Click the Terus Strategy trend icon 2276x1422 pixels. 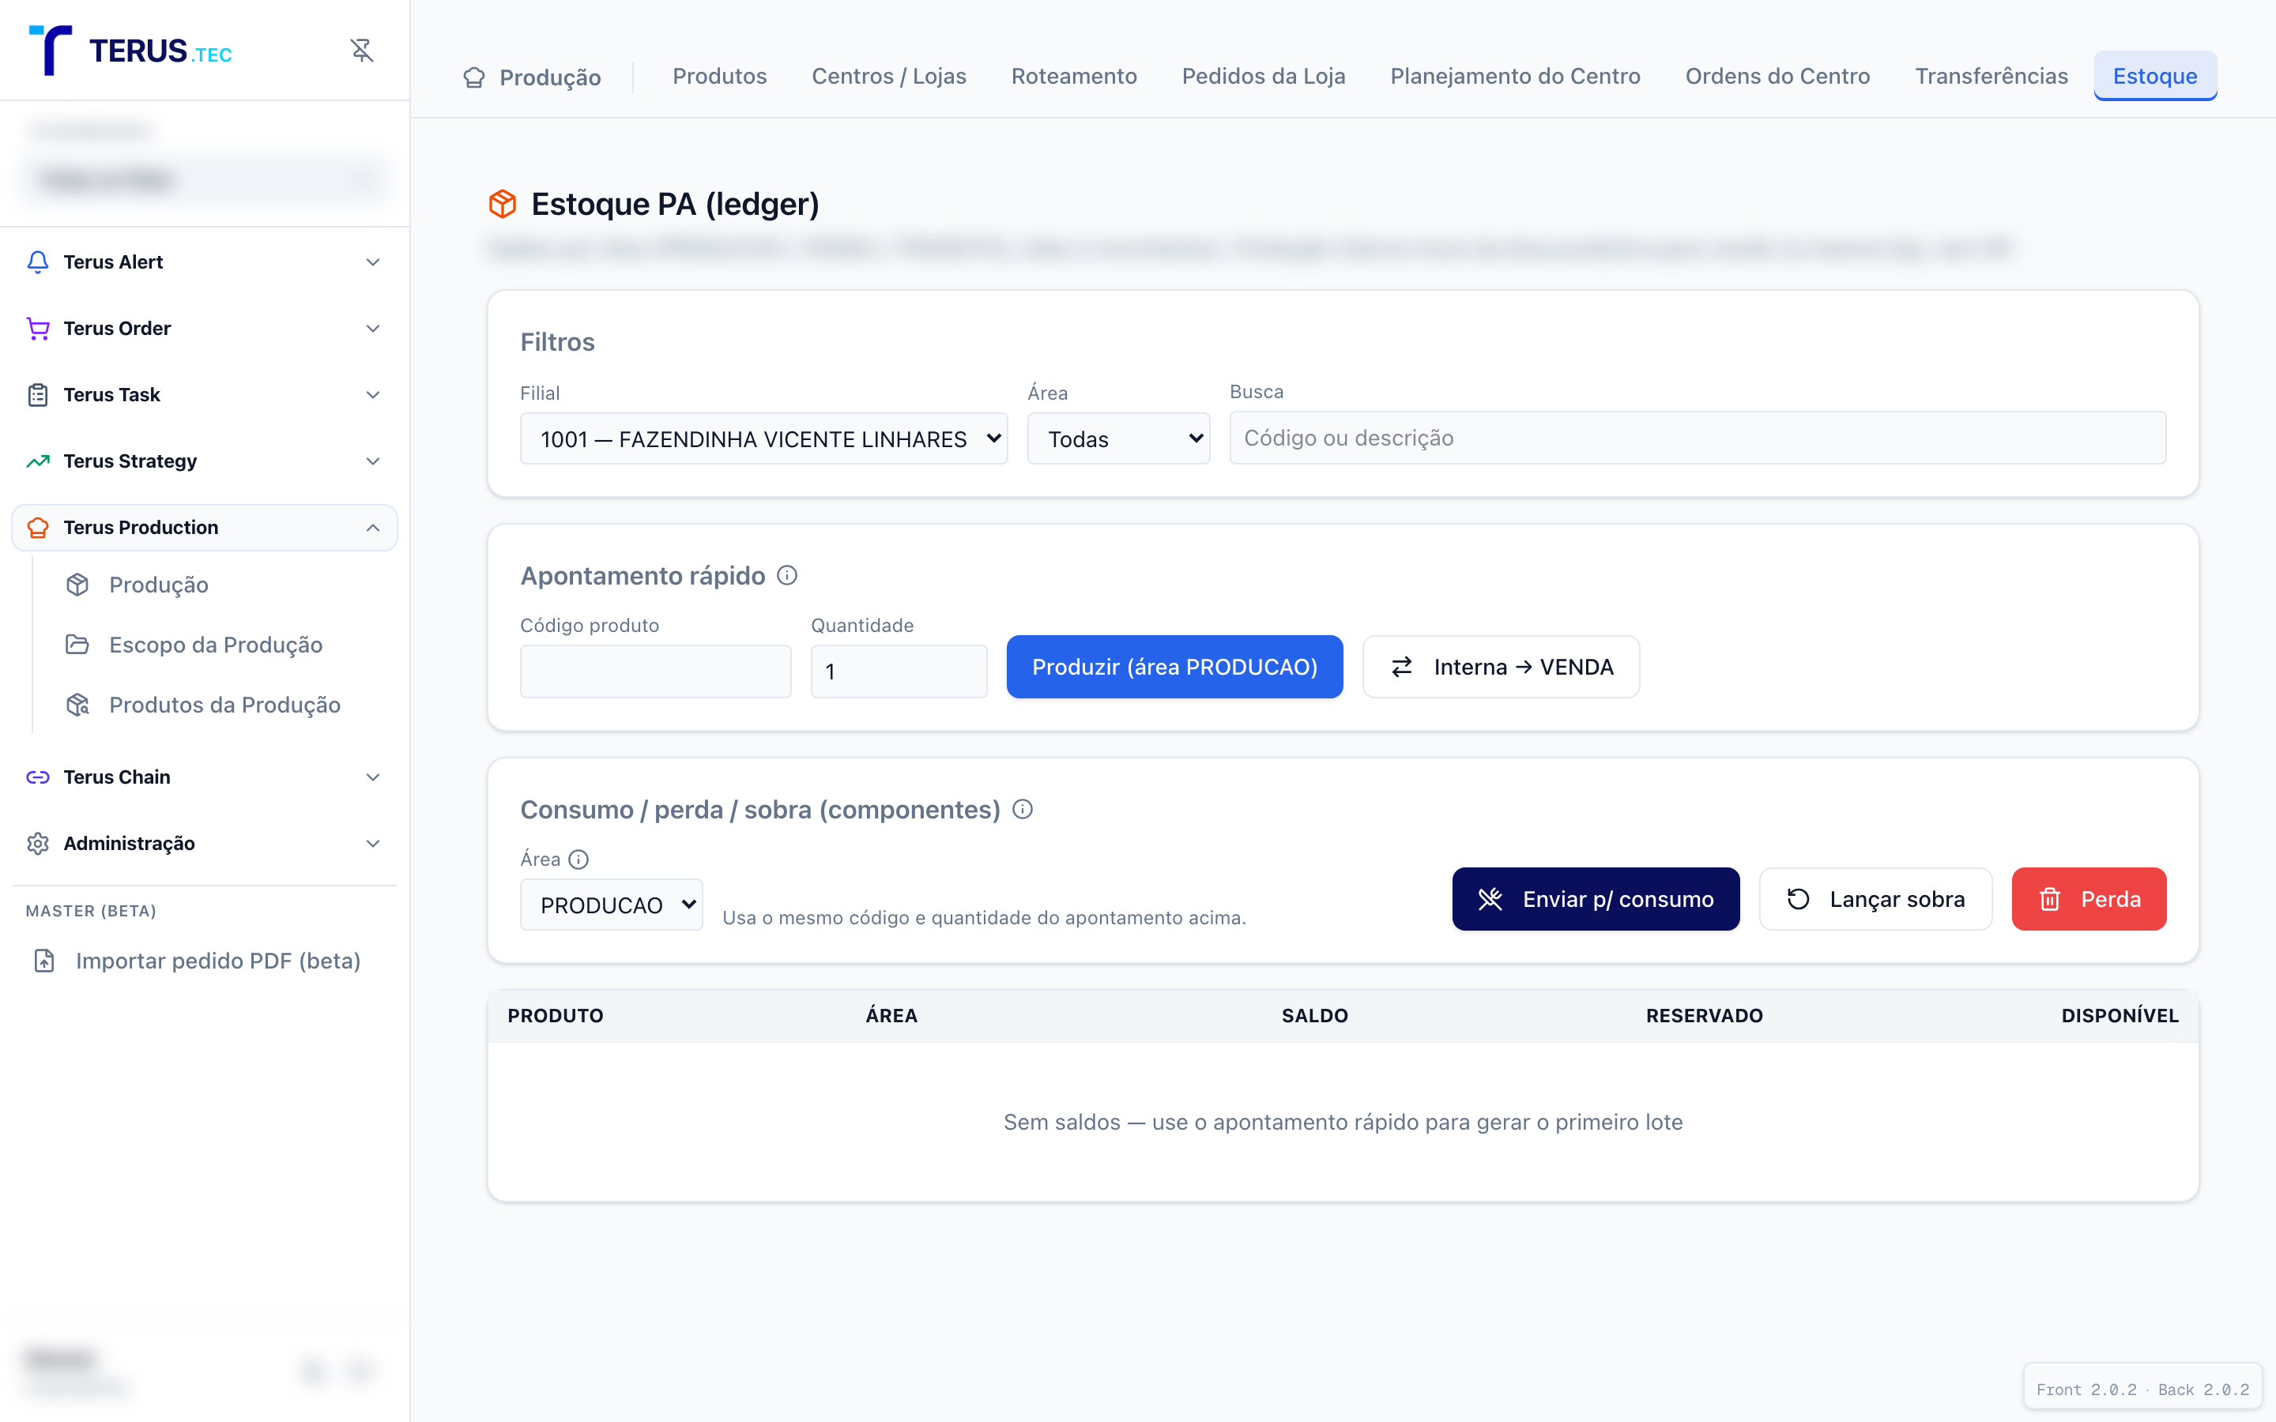pyautogui.click(x=38, y=461)
